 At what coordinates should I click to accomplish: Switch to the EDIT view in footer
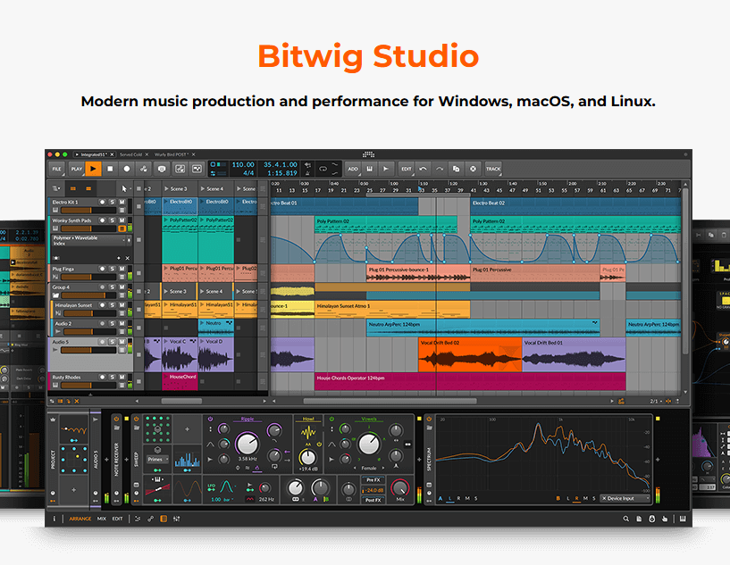[x=117, y=519]
